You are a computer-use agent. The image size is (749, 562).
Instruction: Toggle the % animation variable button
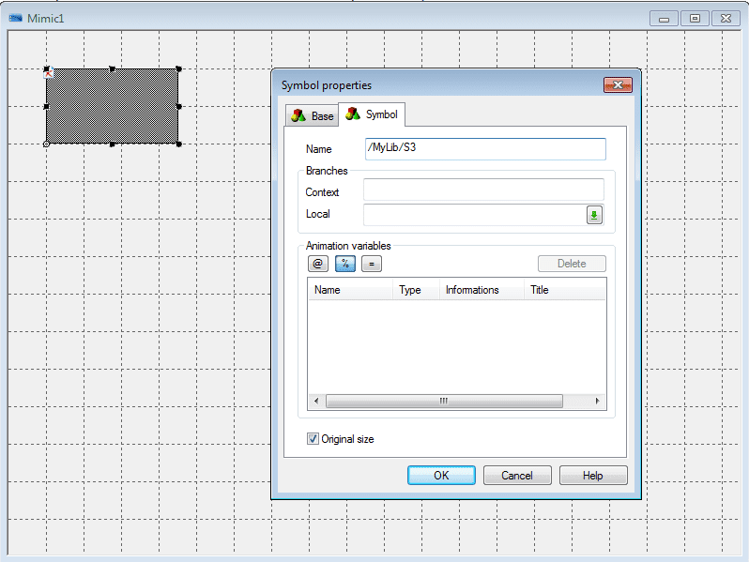[344, 265]
